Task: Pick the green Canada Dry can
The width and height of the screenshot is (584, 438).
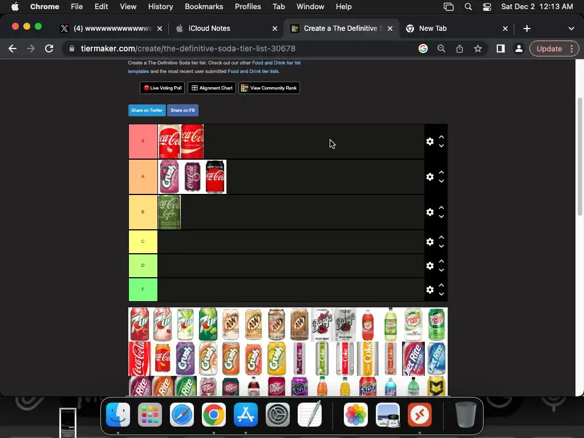Action: click(436, 324)
